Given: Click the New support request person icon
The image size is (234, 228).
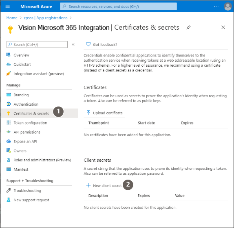Looking at the screenshot, I should tap(9, 200).
